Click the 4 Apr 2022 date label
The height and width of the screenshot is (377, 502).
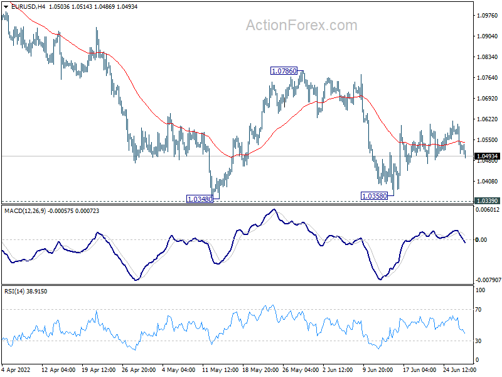[x=16, y=370]
